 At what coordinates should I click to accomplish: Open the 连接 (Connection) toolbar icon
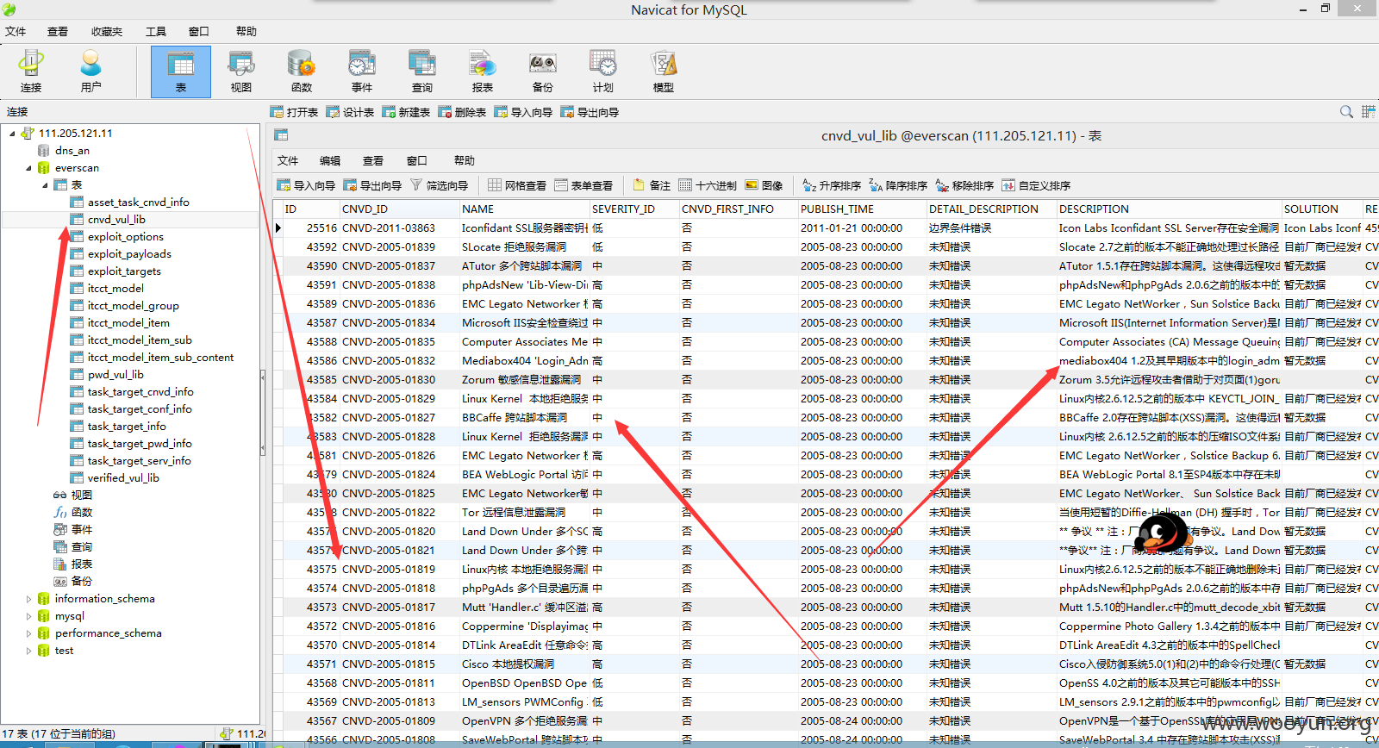[x=31, y=72]
